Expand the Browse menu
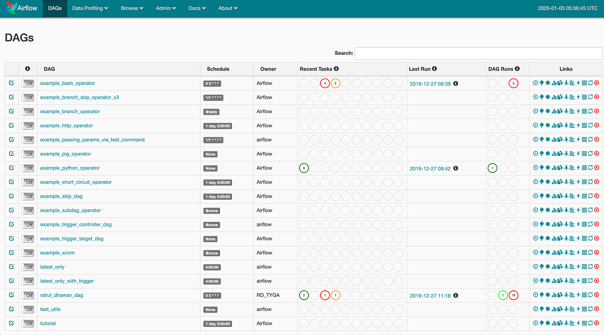The image size is (604, 335). 132,8
